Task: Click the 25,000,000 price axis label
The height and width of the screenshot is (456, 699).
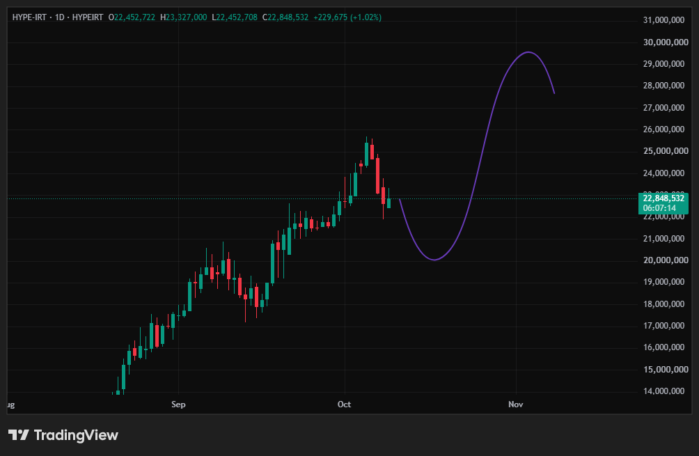Action: point(666,151)
